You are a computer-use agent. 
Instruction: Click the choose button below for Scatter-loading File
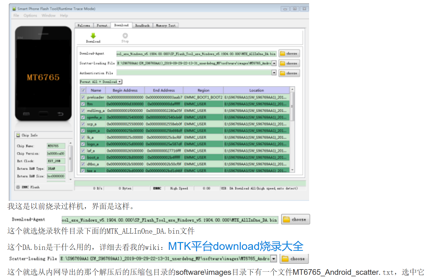[294, 258]
